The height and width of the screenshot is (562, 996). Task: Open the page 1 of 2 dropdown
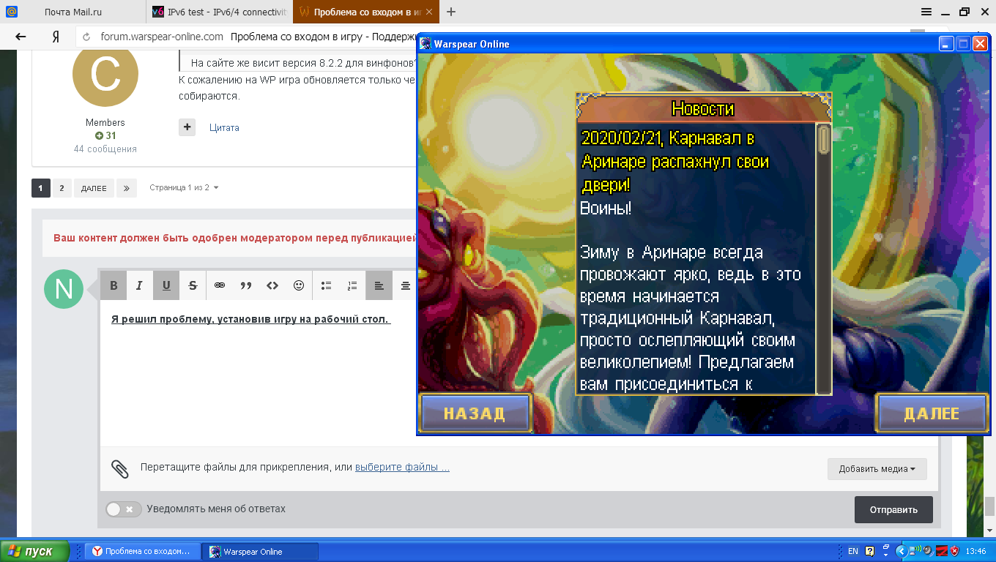click(x=184, y=188)
